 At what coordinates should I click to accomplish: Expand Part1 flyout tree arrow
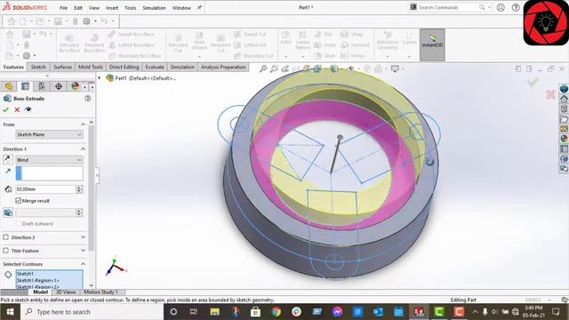click(100, 77)
